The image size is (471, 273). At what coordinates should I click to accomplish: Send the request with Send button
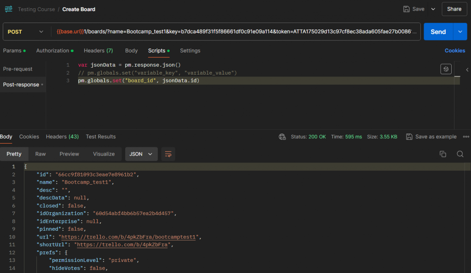pos(438,32)
